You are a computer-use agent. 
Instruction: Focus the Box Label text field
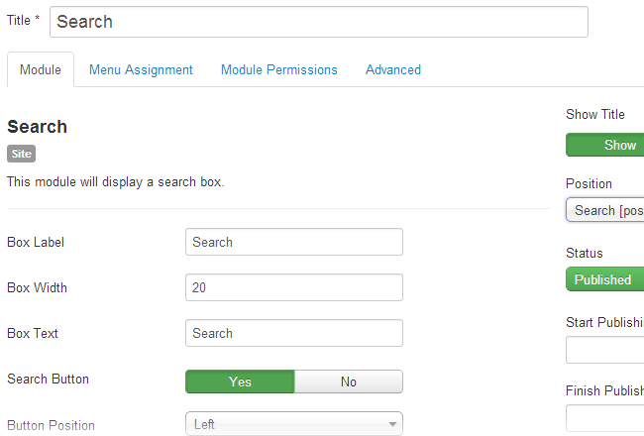click(294, 242)
